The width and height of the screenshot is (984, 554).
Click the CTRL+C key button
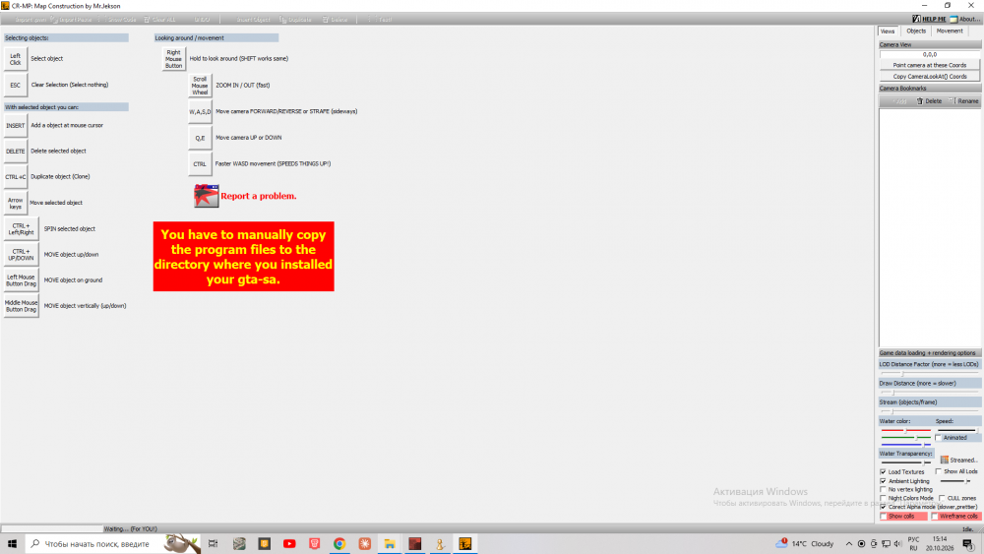15,177
